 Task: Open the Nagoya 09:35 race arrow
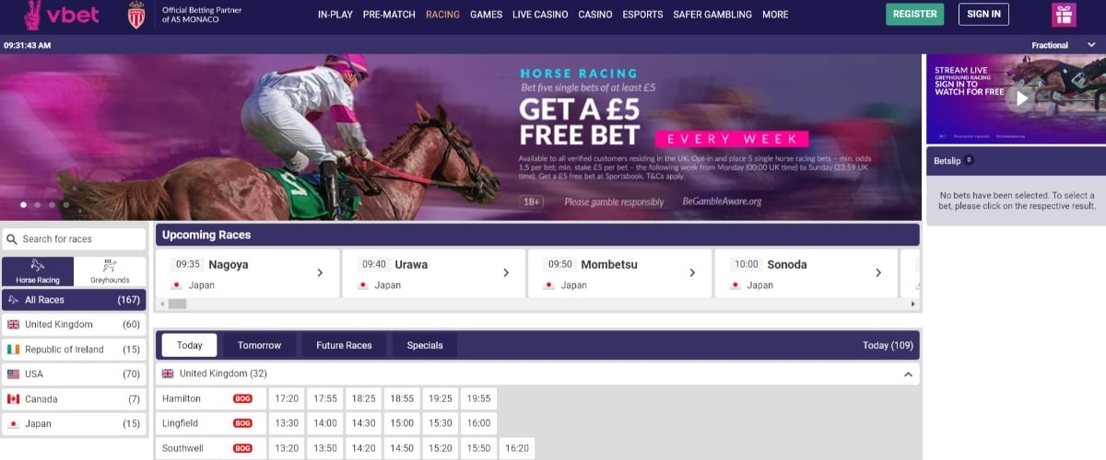click(x=320, y=273)
